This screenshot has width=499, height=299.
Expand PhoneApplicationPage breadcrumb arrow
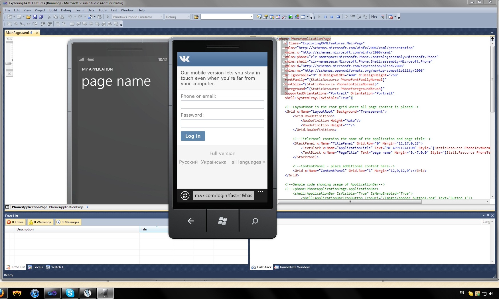pos(87,207)
